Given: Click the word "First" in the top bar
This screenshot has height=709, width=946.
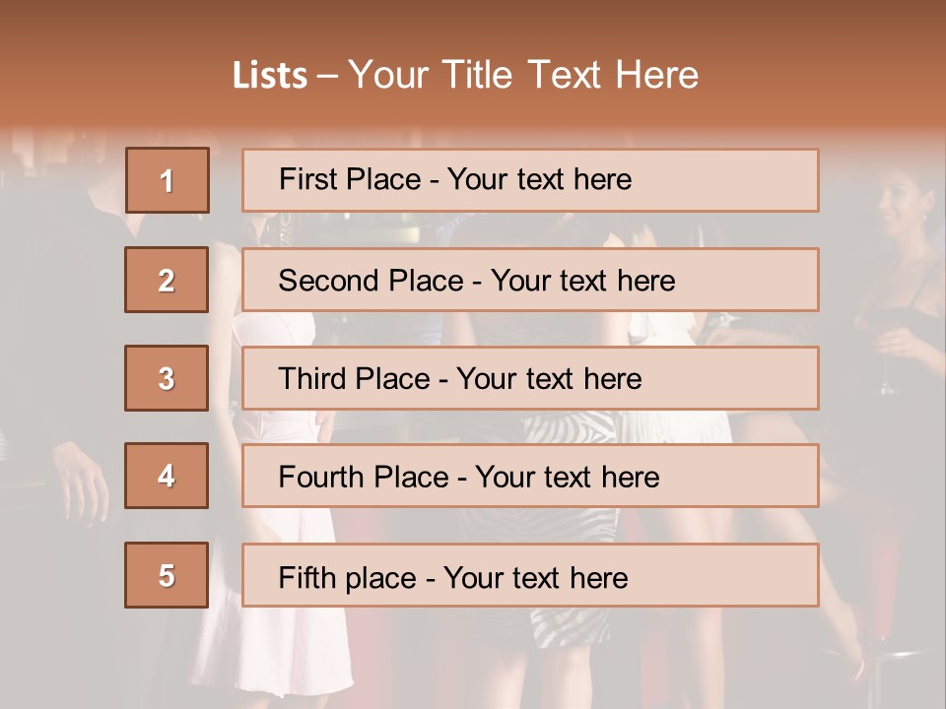Looking at the screenshot, I should tap(307, 179).
